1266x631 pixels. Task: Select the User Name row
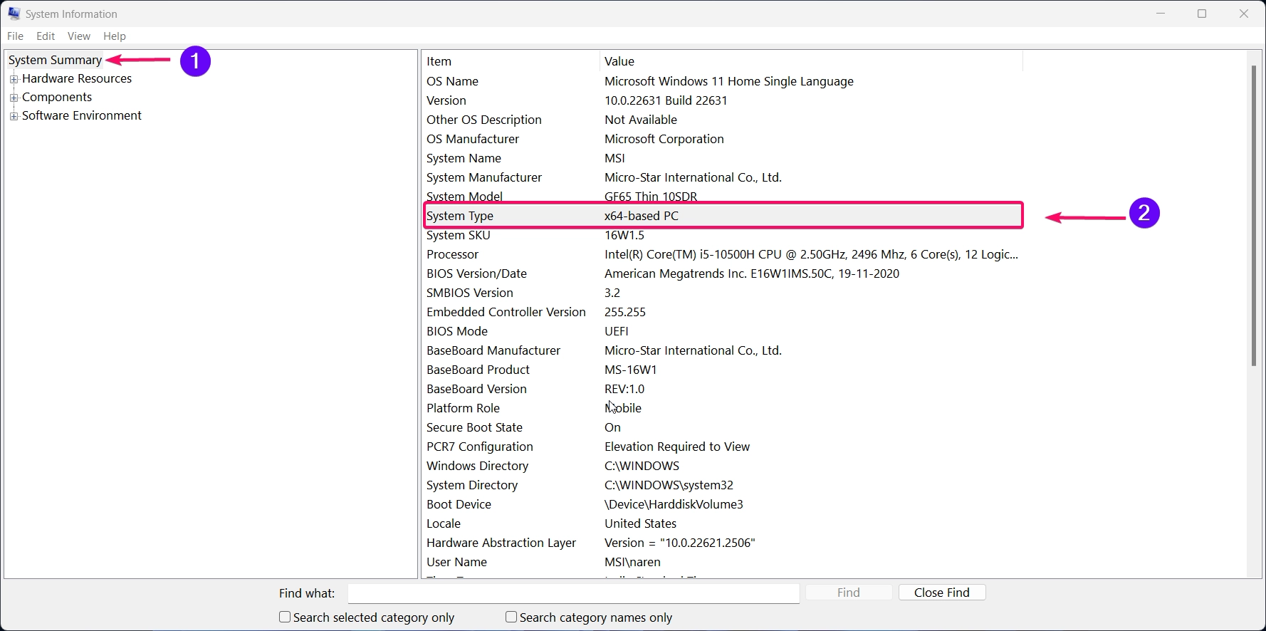coord(723,562)
